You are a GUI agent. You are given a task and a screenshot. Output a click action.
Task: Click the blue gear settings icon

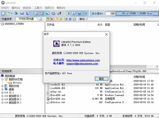70,19
